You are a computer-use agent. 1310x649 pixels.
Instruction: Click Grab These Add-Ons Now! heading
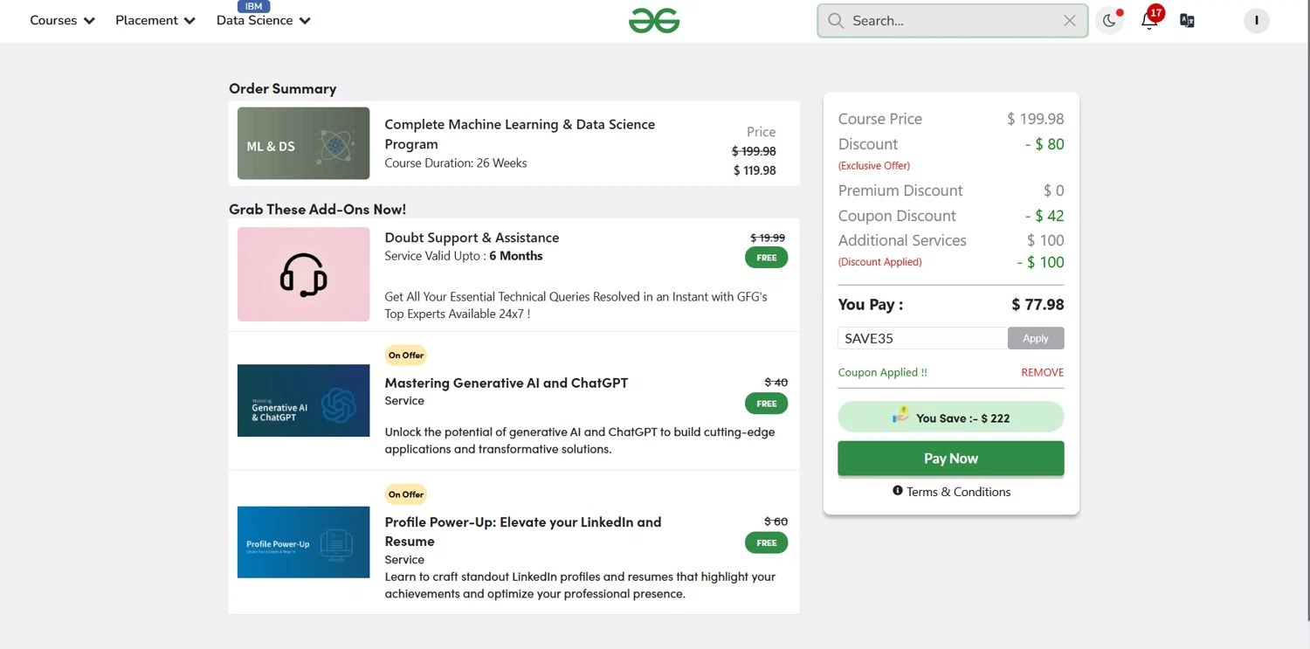[317, 209]
